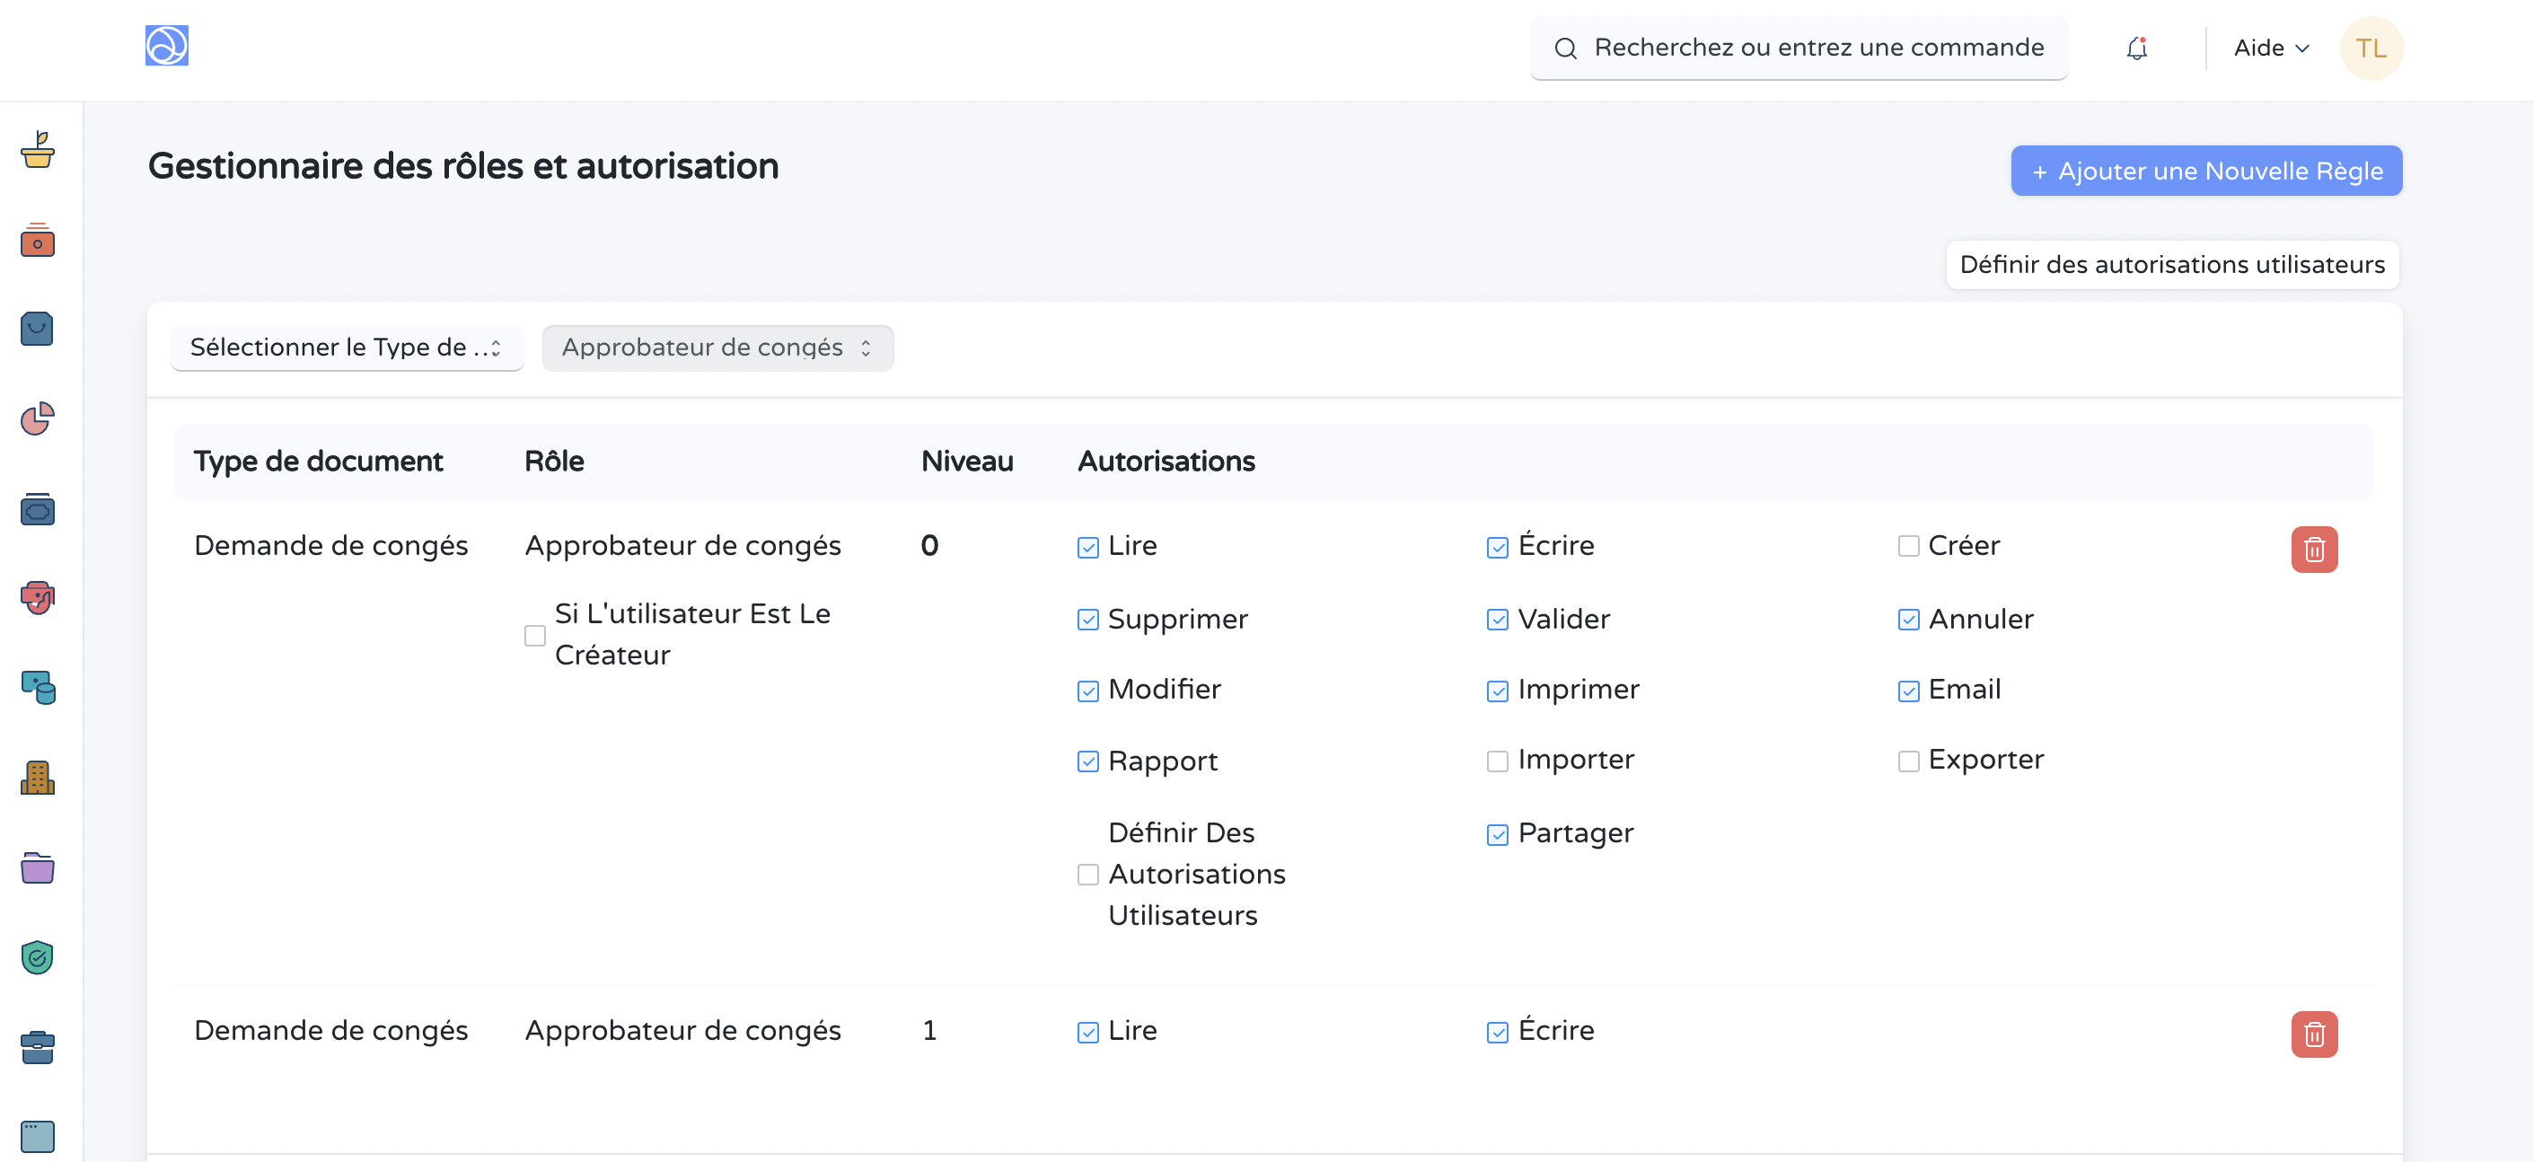Click Ajouter une Nouvelle Règle button
The image size is (2534, 1162).
[x=2205, y=172]
